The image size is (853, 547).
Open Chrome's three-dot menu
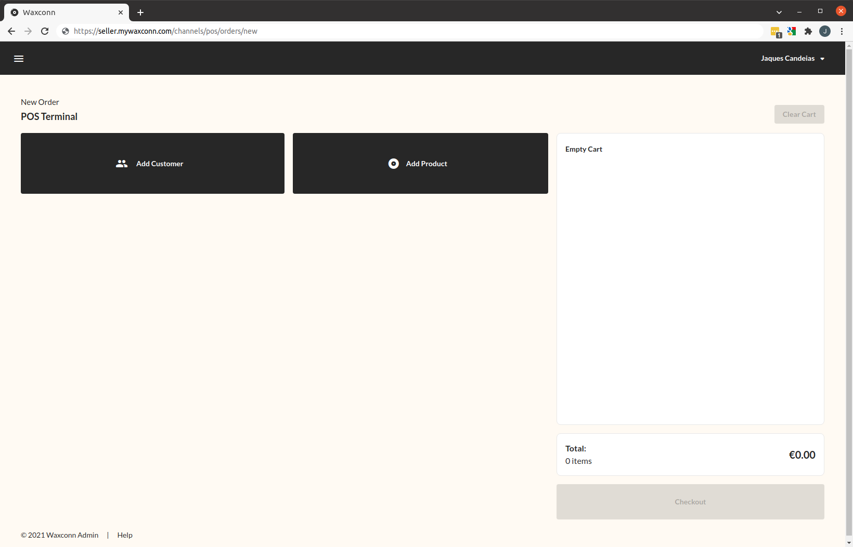tap(843, 31)
